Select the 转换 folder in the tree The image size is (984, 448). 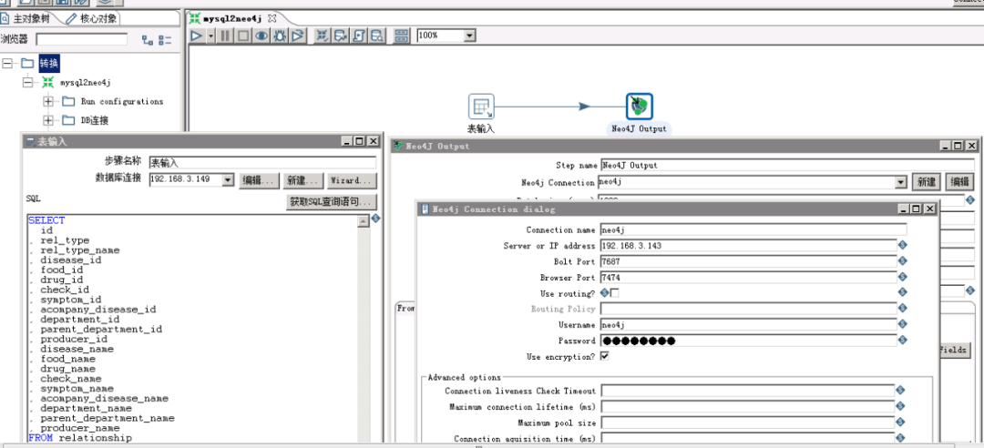click(49, 63)
